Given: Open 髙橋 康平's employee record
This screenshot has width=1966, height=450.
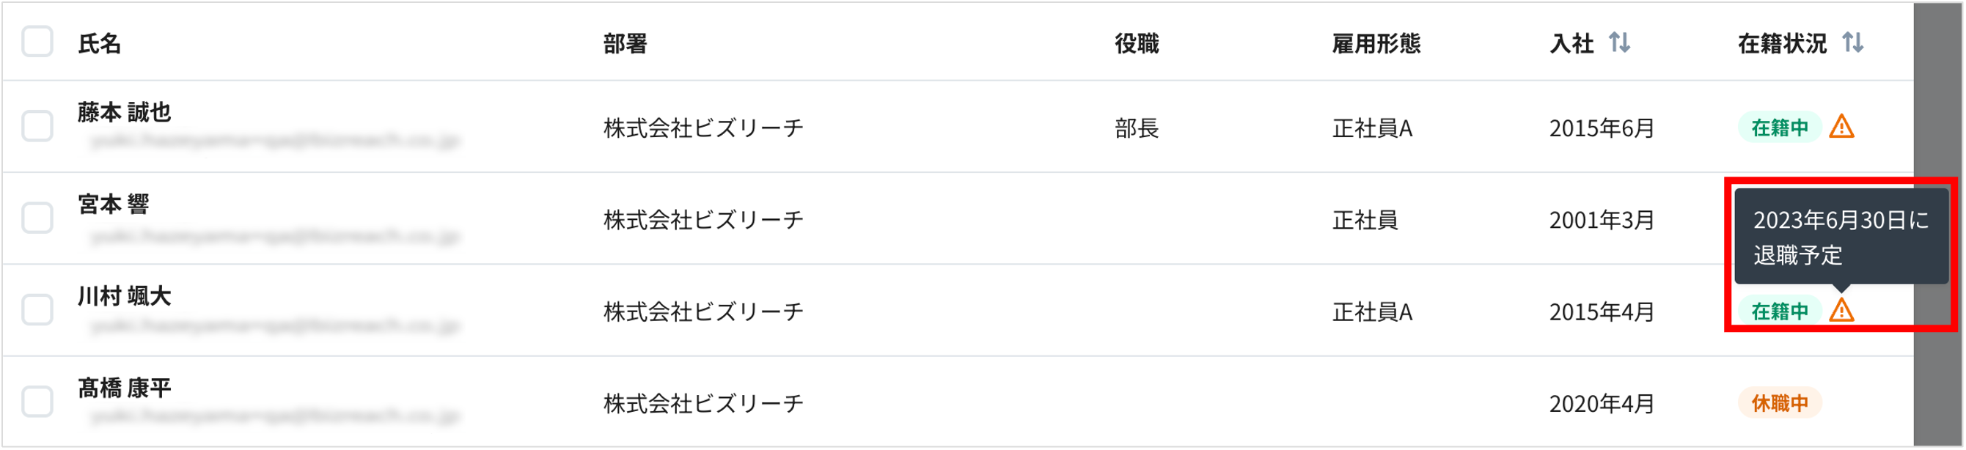Looking at the screenshot, I should [124, 388].
